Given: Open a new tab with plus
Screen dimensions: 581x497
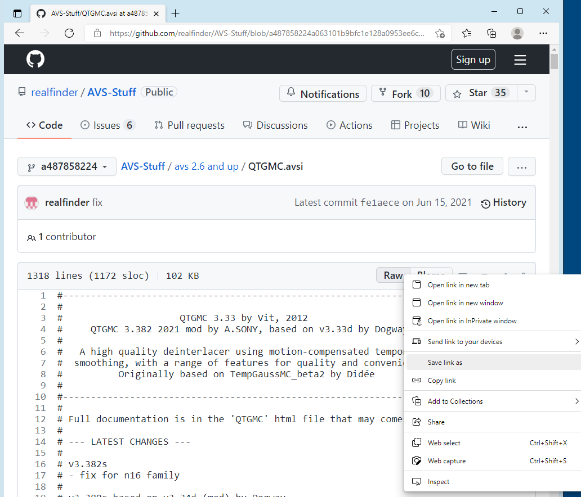Looking at the screenshot, I should (175, 13).
